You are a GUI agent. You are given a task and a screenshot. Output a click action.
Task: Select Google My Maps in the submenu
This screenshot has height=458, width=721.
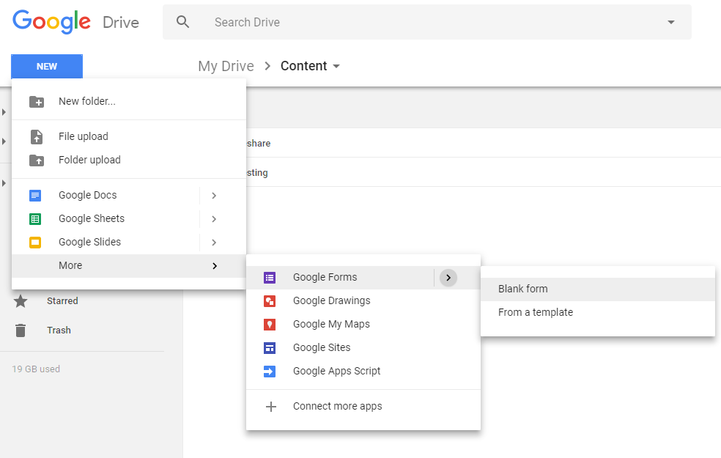click(363, 325)
